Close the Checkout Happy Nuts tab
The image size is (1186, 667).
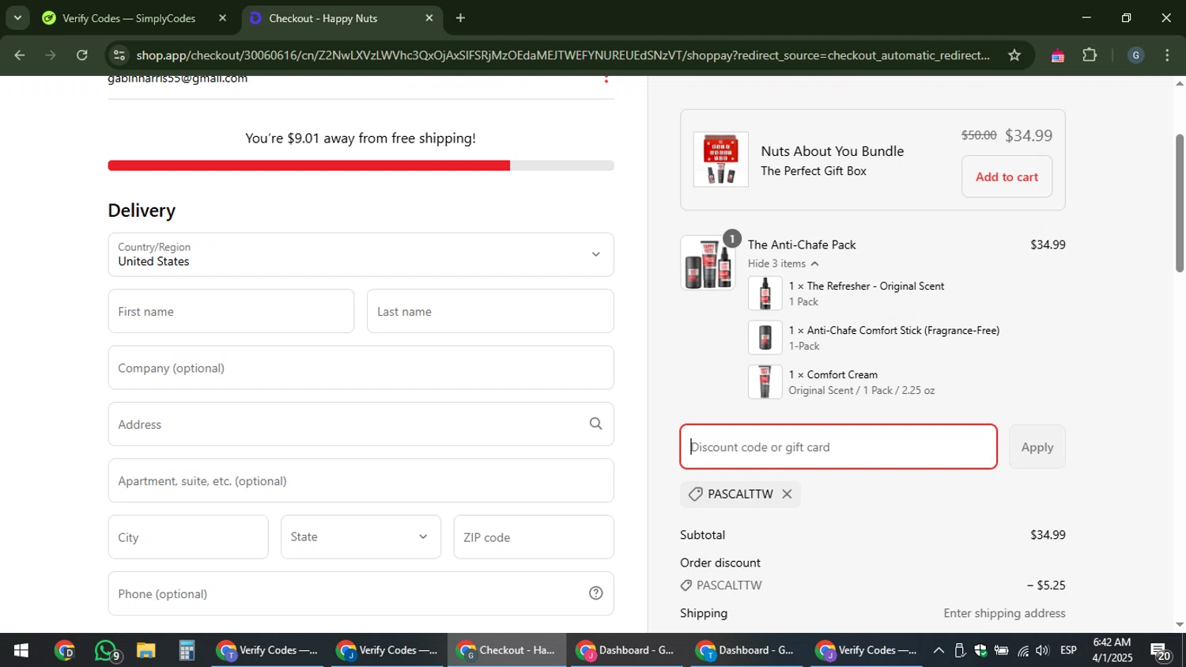coord(429,17)
